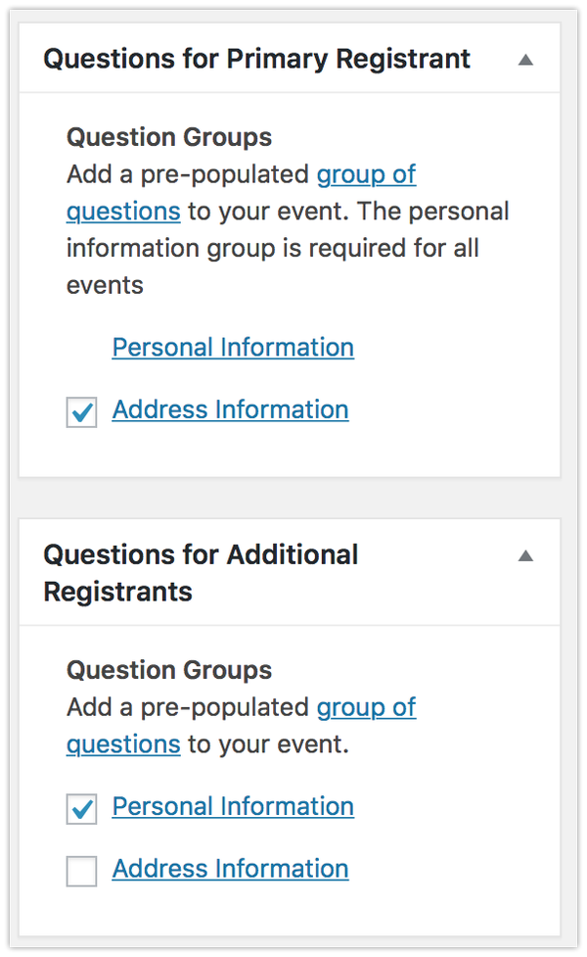Click the "Questions for Additional Registrants" panel title

pos(201,573)
